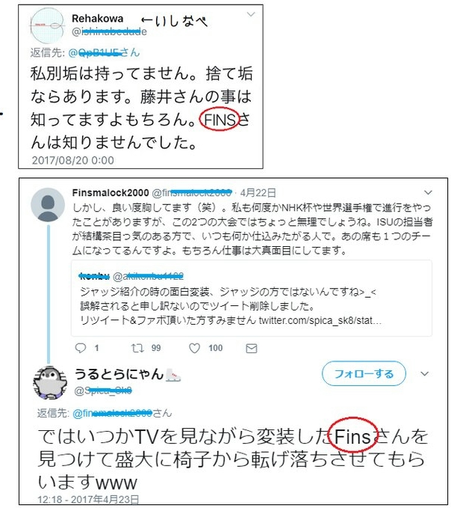Open Finsmalock2000's gray default avatar
This screenshot has width=451, height=508.
pos(48,205)
